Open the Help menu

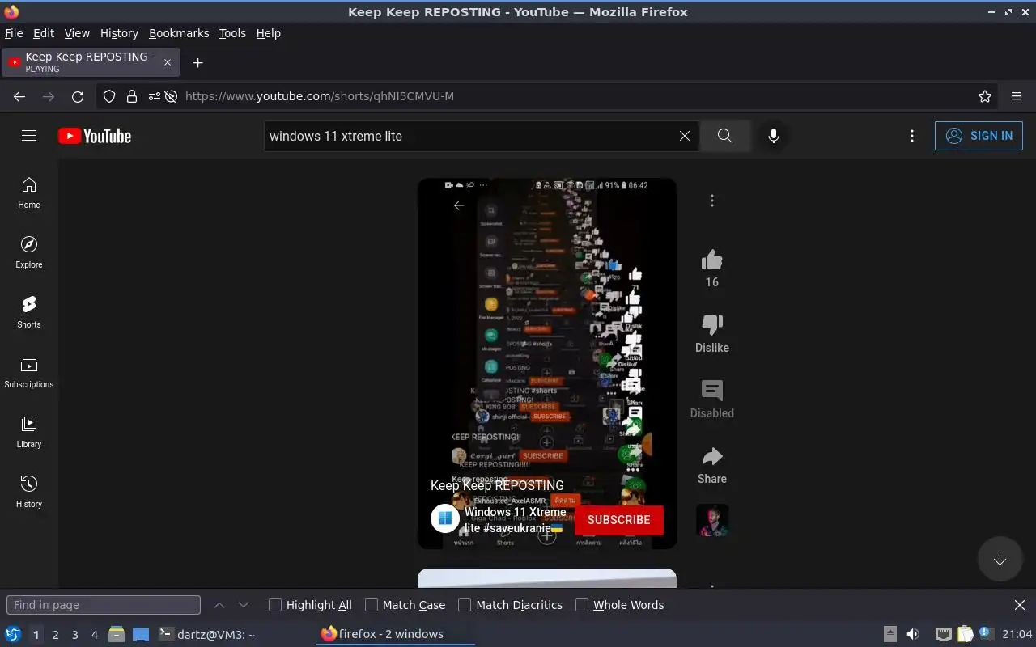click(269, 33)
